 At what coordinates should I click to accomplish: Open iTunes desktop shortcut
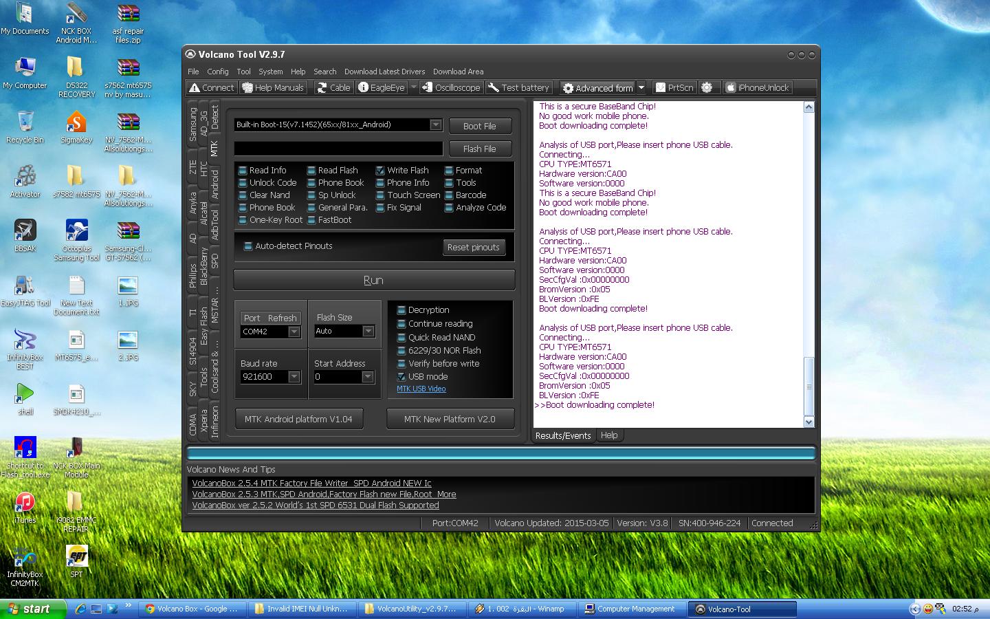(x=25, y=508)
